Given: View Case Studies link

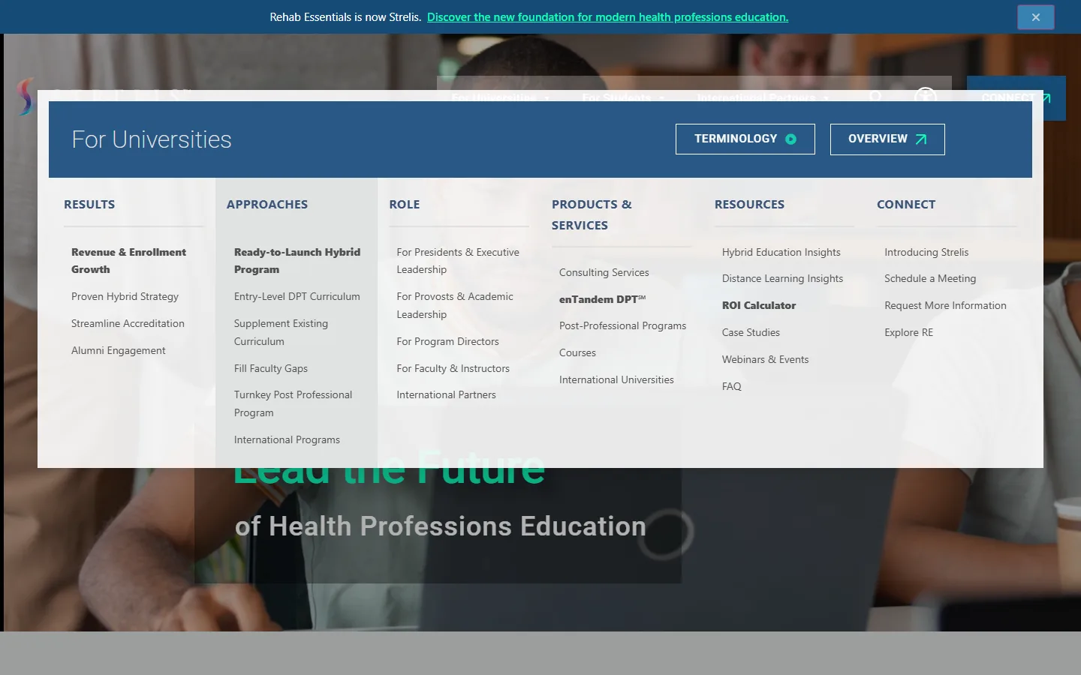Looking at the screenshot, I should pos(751,332).
